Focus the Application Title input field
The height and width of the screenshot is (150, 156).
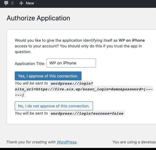click(71, 63)
